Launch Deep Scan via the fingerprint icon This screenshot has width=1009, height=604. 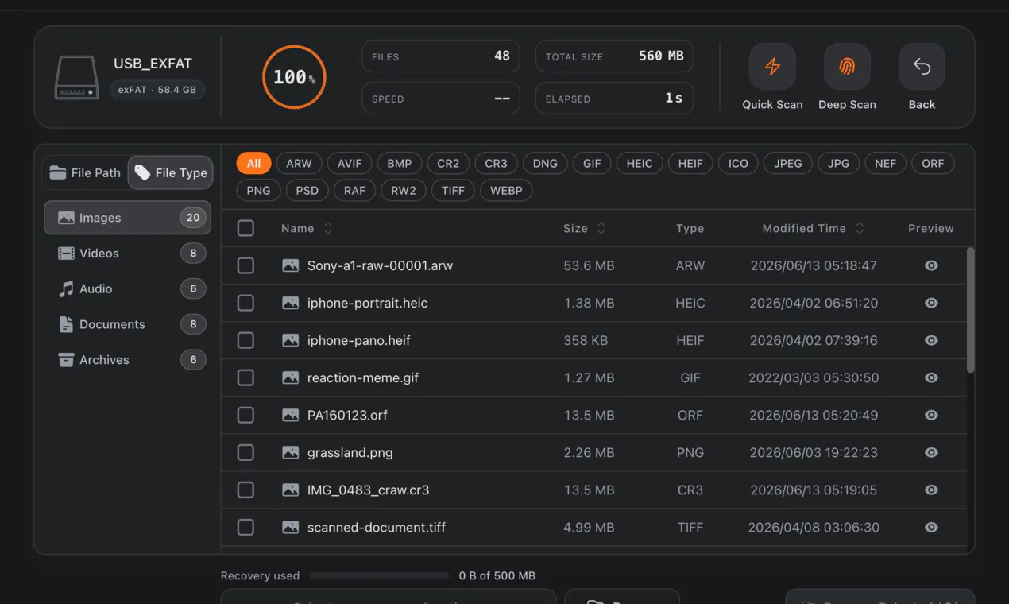point(847,67)
